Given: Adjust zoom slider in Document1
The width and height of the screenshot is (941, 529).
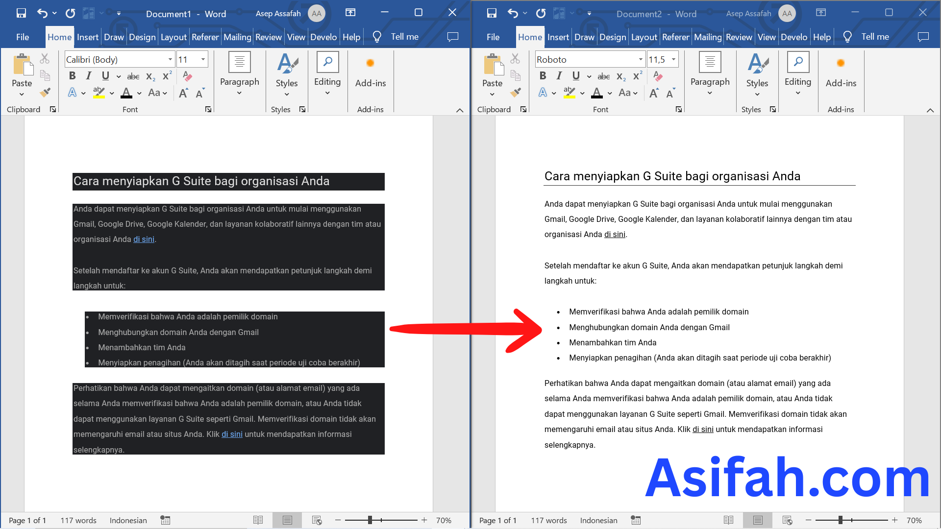Looking at the screenshot, I should coord(370,520).
